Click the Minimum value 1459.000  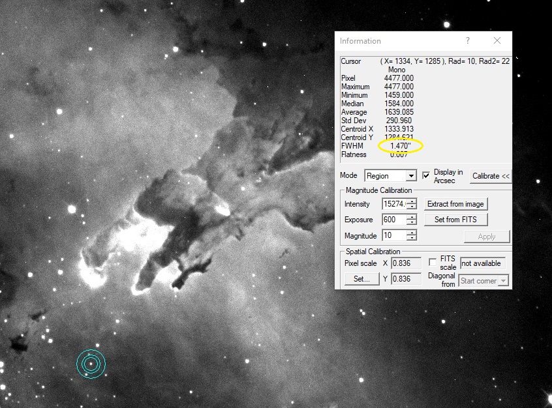[x=399, y=95]
